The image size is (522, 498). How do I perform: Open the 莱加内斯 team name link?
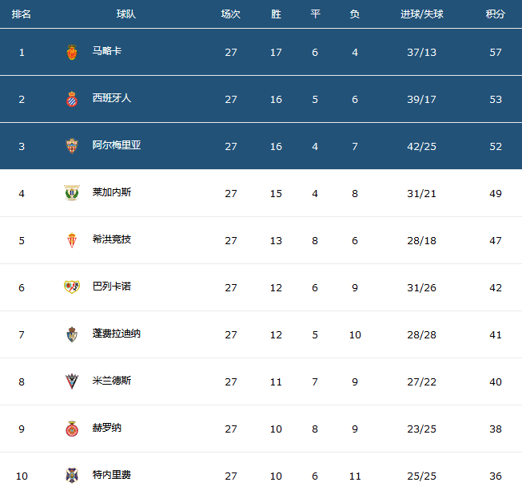(x=112, y=192)
